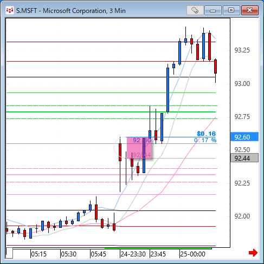Click the 92.25 price axis label

pyautogui.click(x=242, y=183)
